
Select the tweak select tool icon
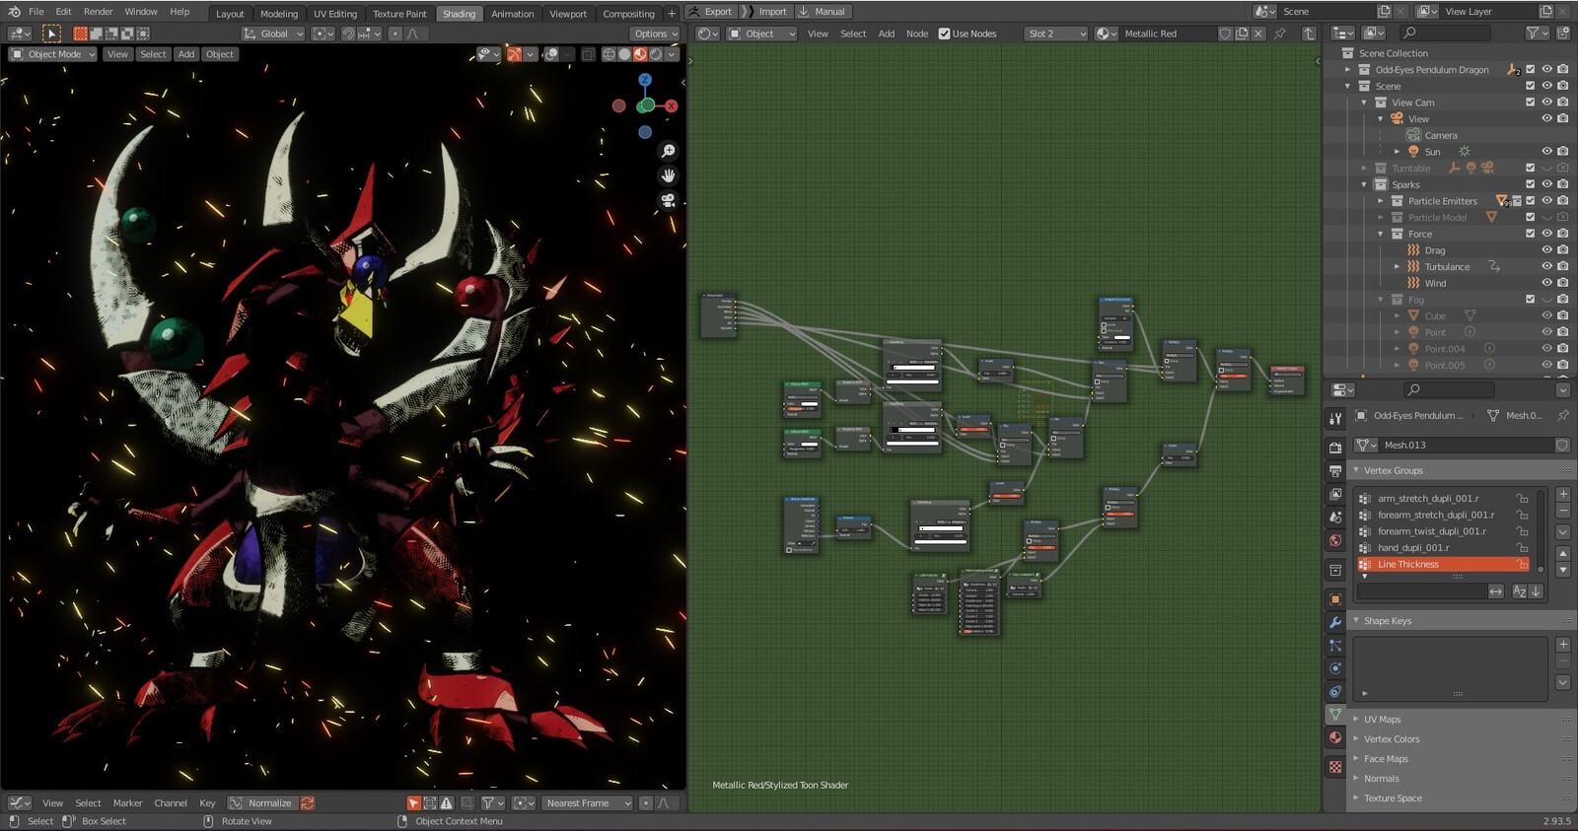pos(52,34)
